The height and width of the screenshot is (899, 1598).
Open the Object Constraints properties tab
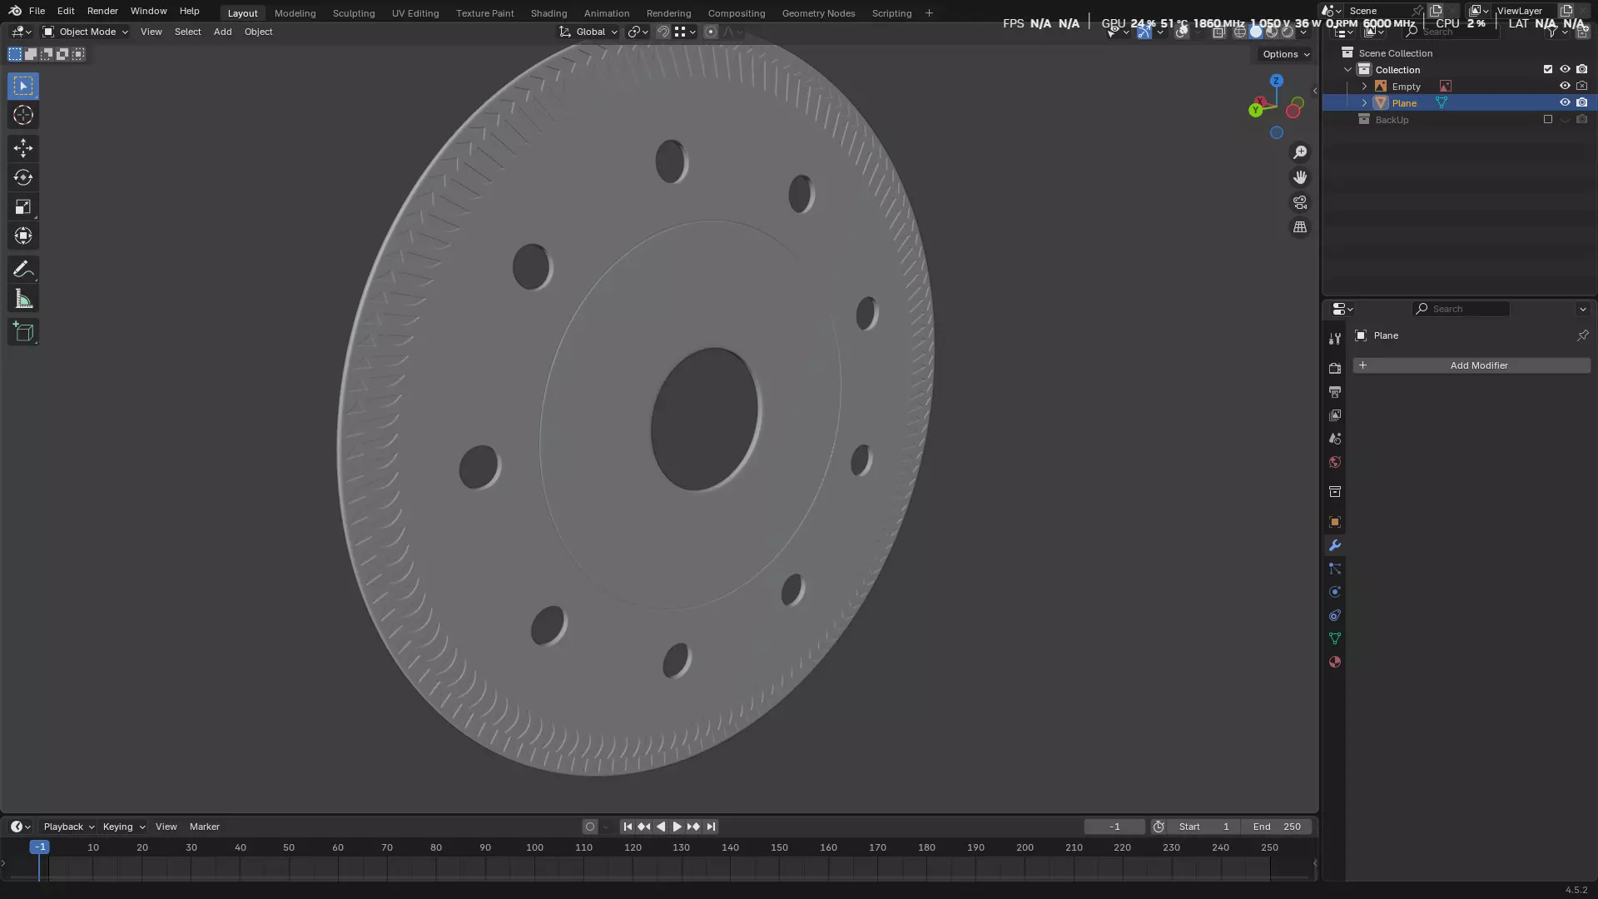click(1335, 615)
